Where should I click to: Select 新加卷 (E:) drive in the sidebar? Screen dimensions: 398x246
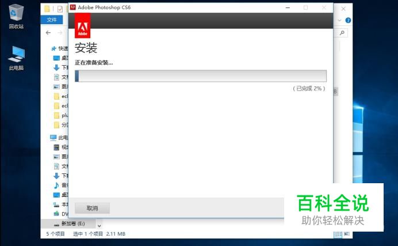click(x=69, y=224)
